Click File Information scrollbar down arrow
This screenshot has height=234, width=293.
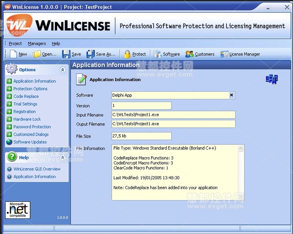point(241,196)
